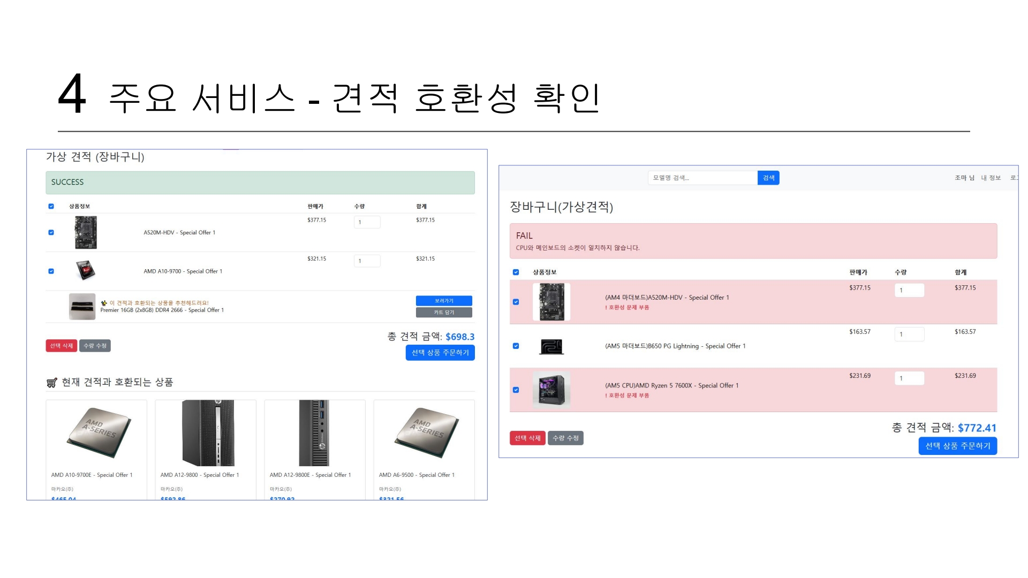The image size is (1028, 578).
Task: Uncheck the A520M-HDV checkbox in success cart
Action: pos(51,232)
